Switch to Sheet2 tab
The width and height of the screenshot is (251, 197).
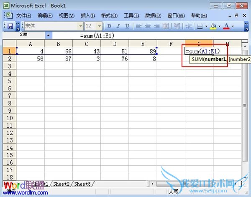pyautogui.click(x=61, y=184)
